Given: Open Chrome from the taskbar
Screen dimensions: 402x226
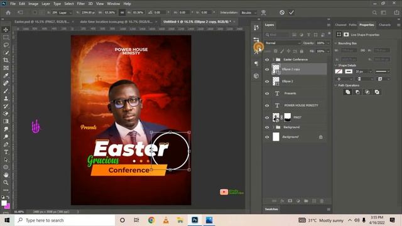Looking at the screenshot, I should pos(151,220).
